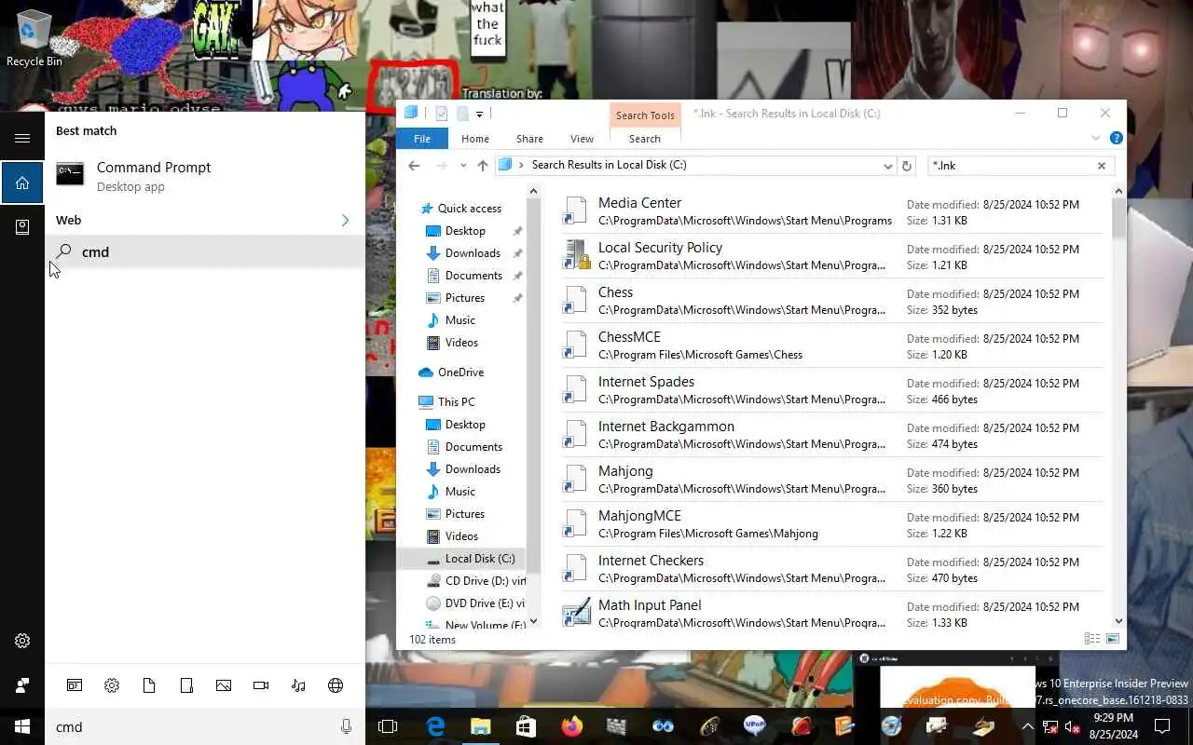Open Settings gear in search sidebar
This screenshot has height=745, width=1193.
coord(22,641)
